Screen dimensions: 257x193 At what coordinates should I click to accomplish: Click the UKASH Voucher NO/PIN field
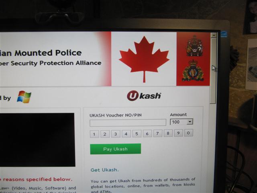[x=128, y=123]
